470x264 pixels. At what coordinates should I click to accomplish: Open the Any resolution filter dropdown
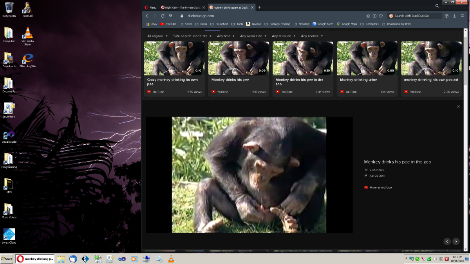[253, 36]
